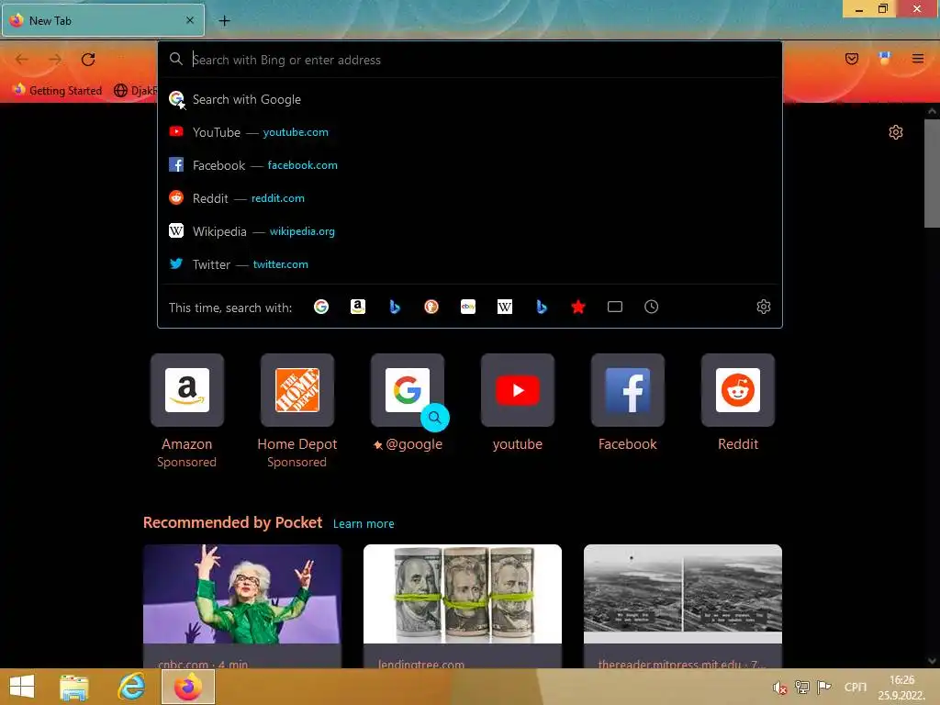This screenshot has height=705, width=940.
Task: Launch Internet Explorer from taskbar
Action: click(130, 687)
